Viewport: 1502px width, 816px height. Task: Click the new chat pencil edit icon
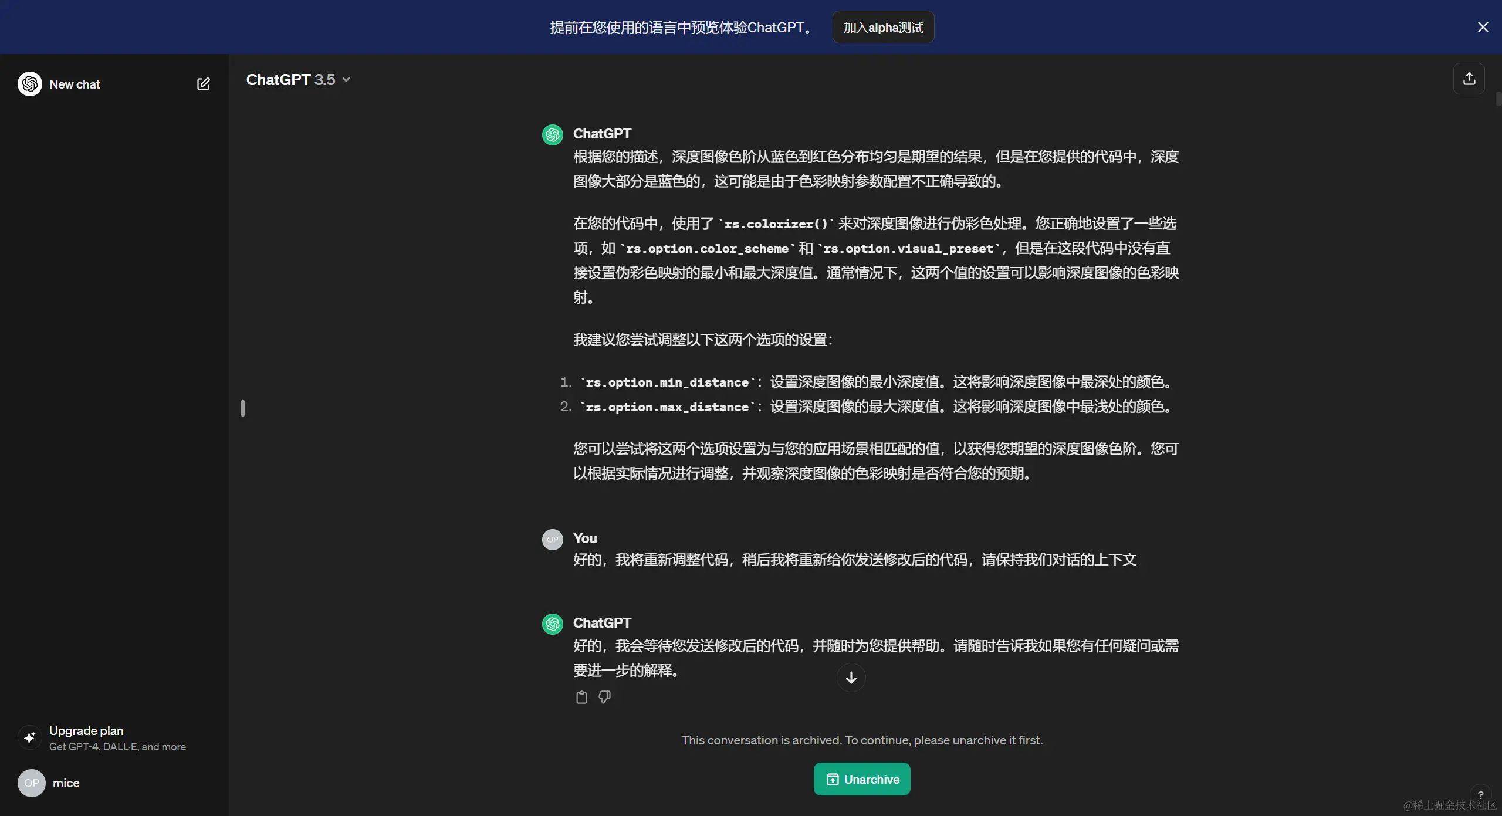(203, 84)
